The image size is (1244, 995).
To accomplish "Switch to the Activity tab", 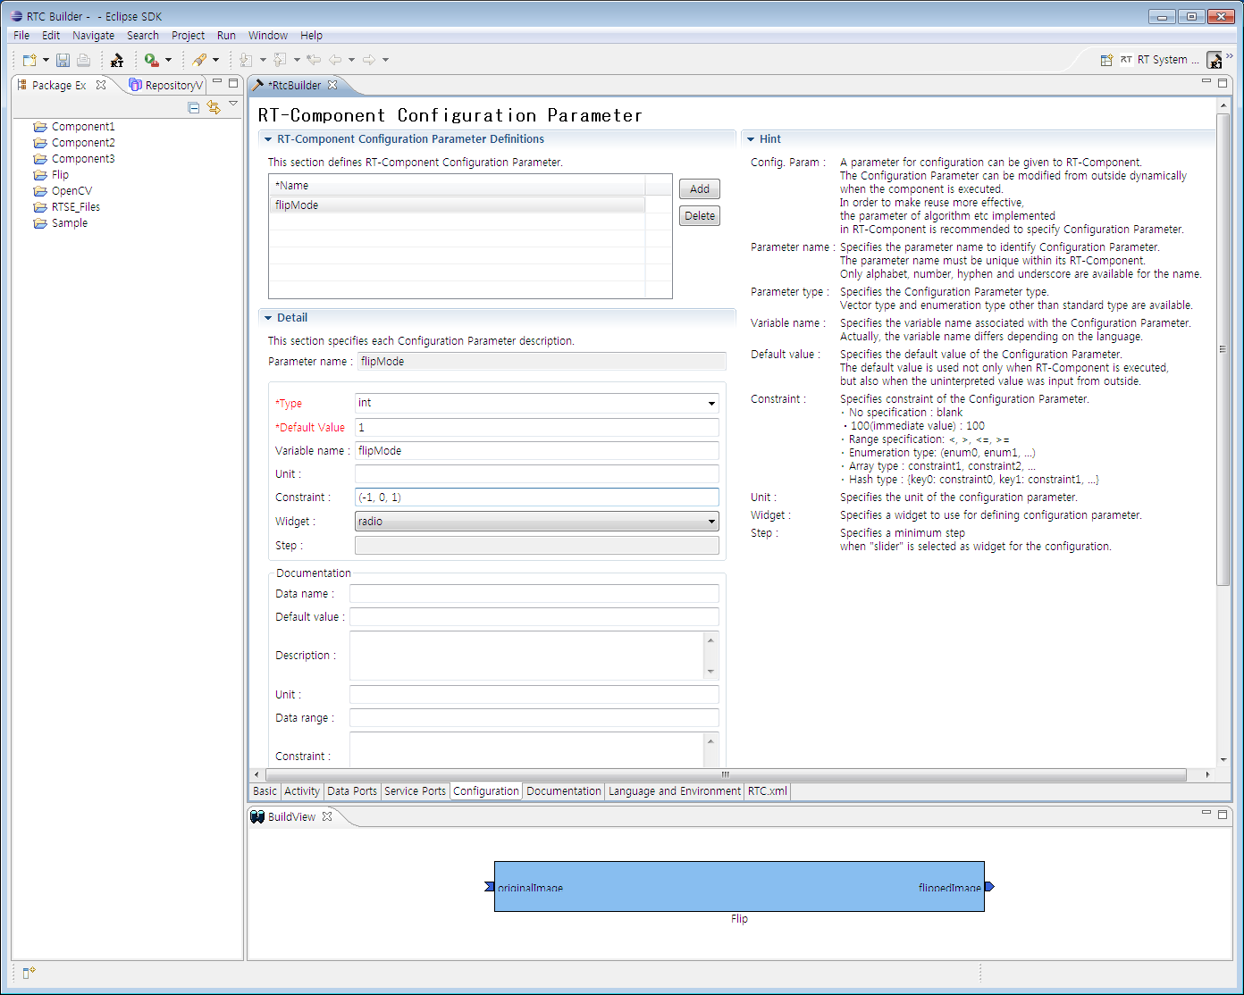I will tap(302, 791).
